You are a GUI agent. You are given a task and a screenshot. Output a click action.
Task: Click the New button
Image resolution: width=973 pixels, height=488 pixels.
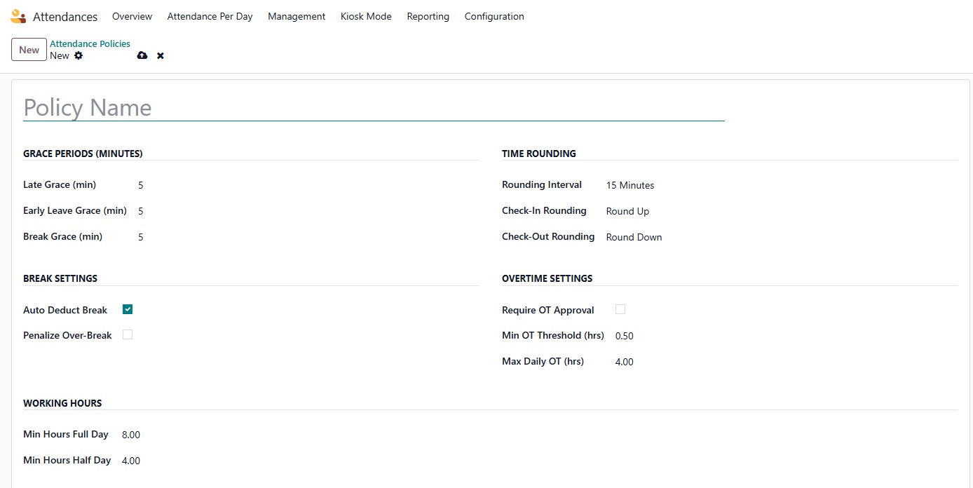pos(29,50)
